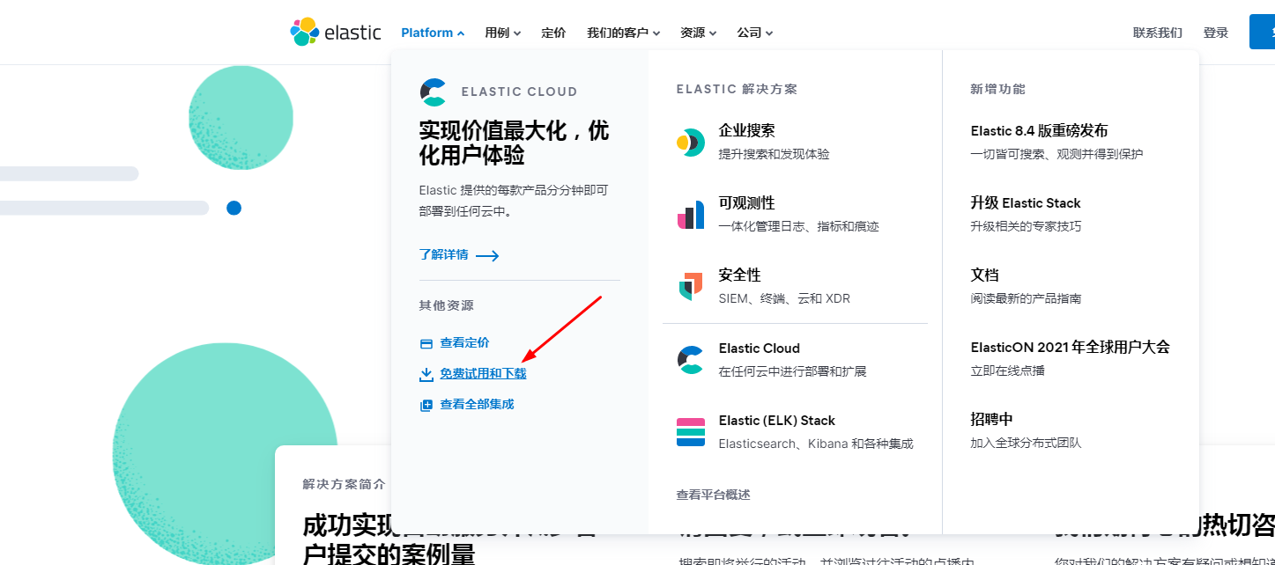Viewport: 1275px width, 565px height.
Task: Click the 升级相关的专家技巧 text
Action: (x=1027, y=226)
